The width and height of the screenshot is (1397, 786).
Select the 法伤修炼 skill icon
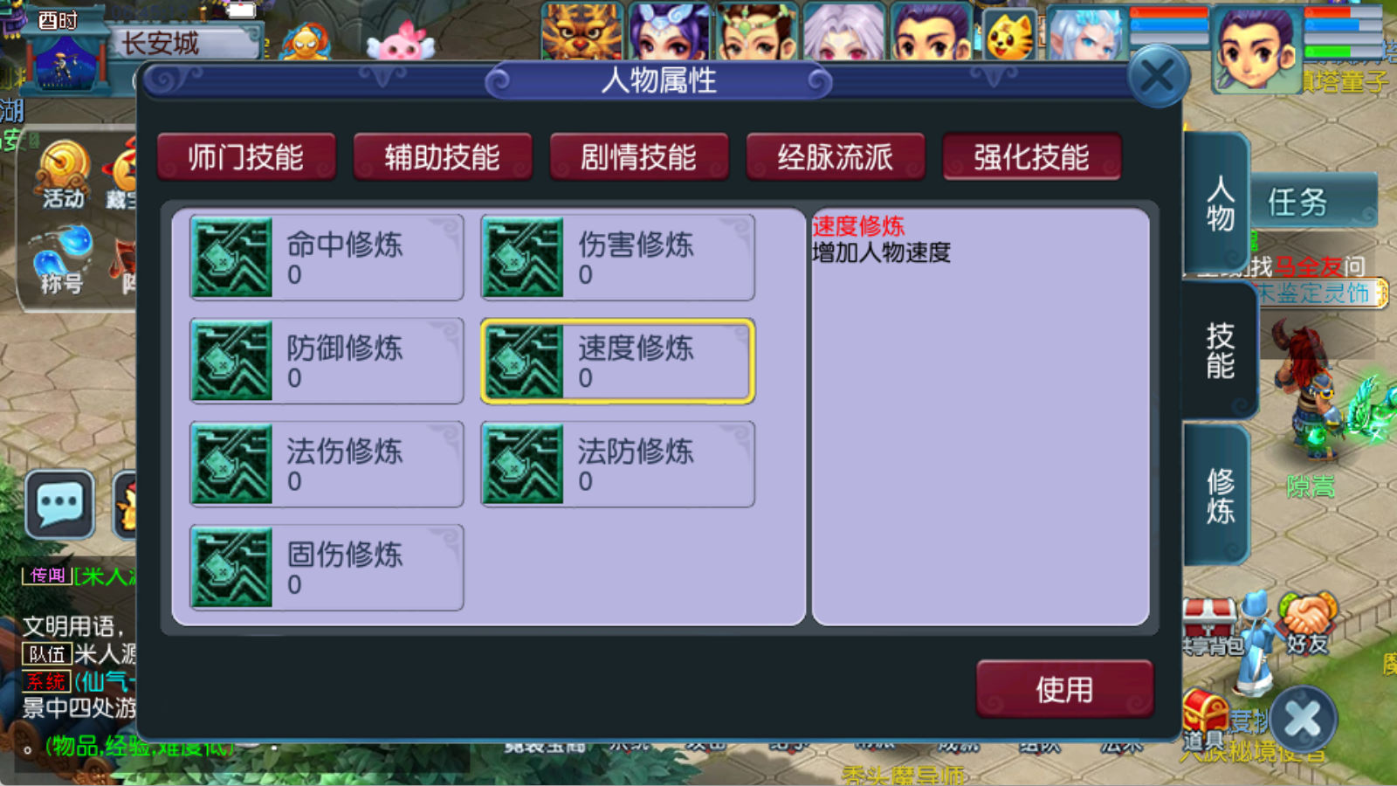click(231, 464)
